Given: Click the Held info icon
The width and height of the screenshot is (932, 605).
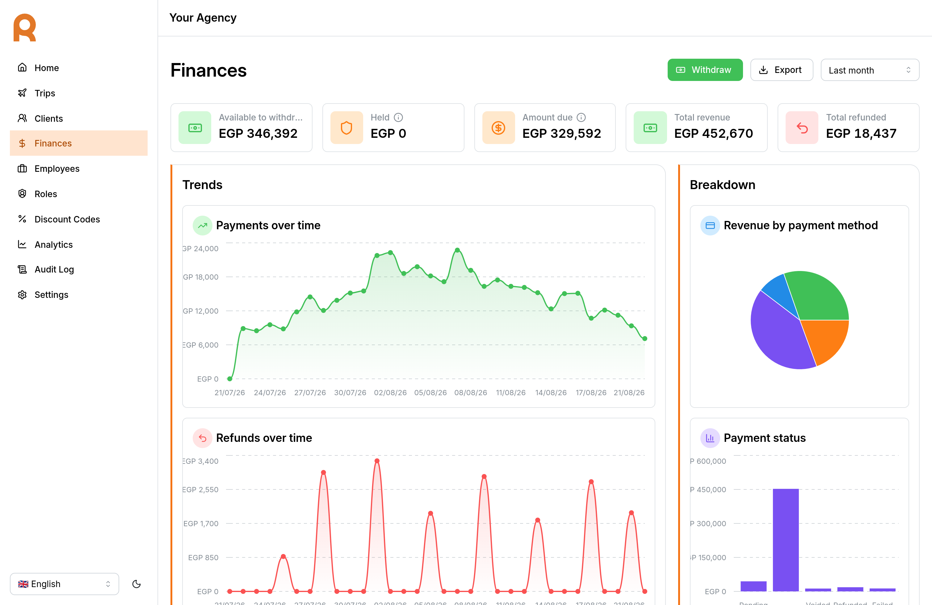Looking at the screenshot, I should click(398, 117).
